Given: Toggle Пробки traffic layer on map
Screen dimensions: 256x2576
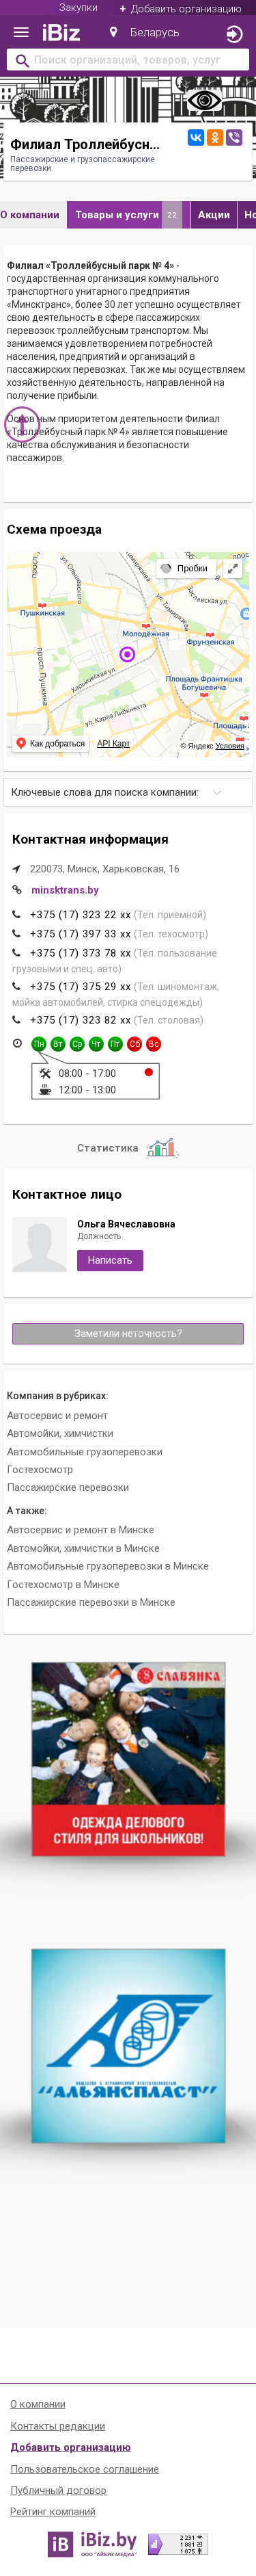Looking at the screenshot, I should (x=184, y=568).
